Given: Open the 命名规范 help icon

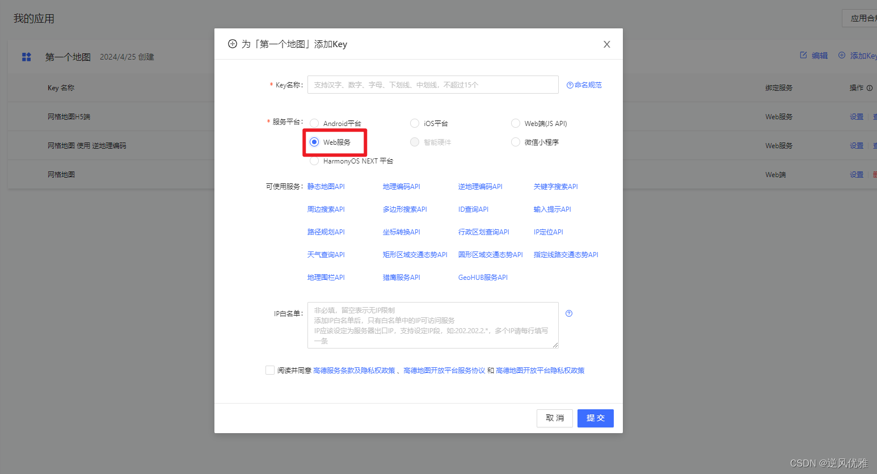Looking at the screenshot, I should coord(571,85).
